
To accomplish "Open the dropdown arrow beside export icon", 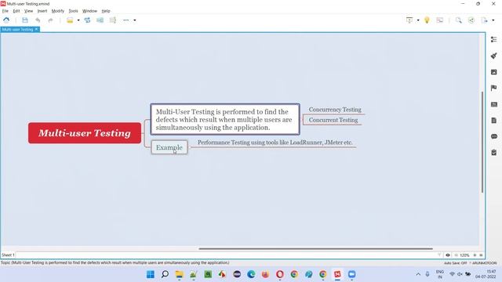I will point(493,20).
